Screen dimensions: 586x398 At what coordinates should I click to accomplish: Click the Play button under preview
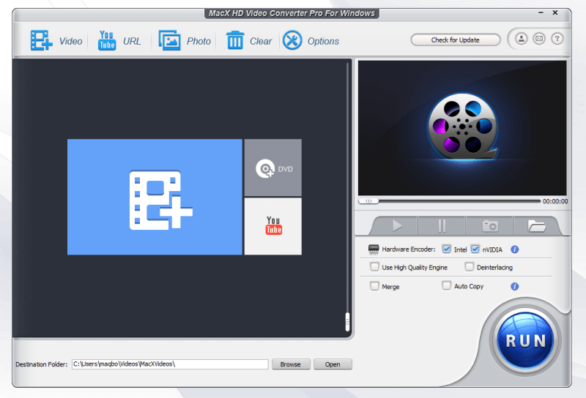click(x=396, y=226)
